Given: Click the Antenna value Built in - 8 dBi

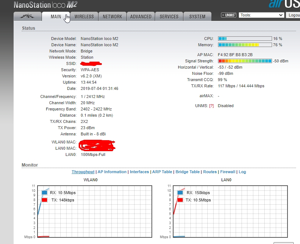Looking at the screenshot, I should (93, 134).
